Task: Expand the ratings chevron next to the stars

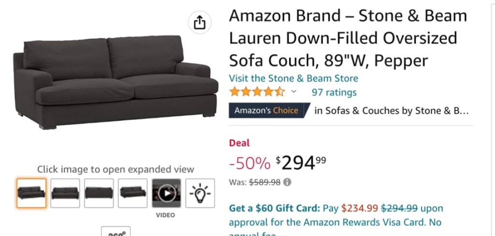Action: click(294, 92)
